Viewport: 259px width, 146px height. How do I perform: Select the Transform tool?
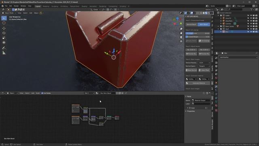click(x=4, y=43)
